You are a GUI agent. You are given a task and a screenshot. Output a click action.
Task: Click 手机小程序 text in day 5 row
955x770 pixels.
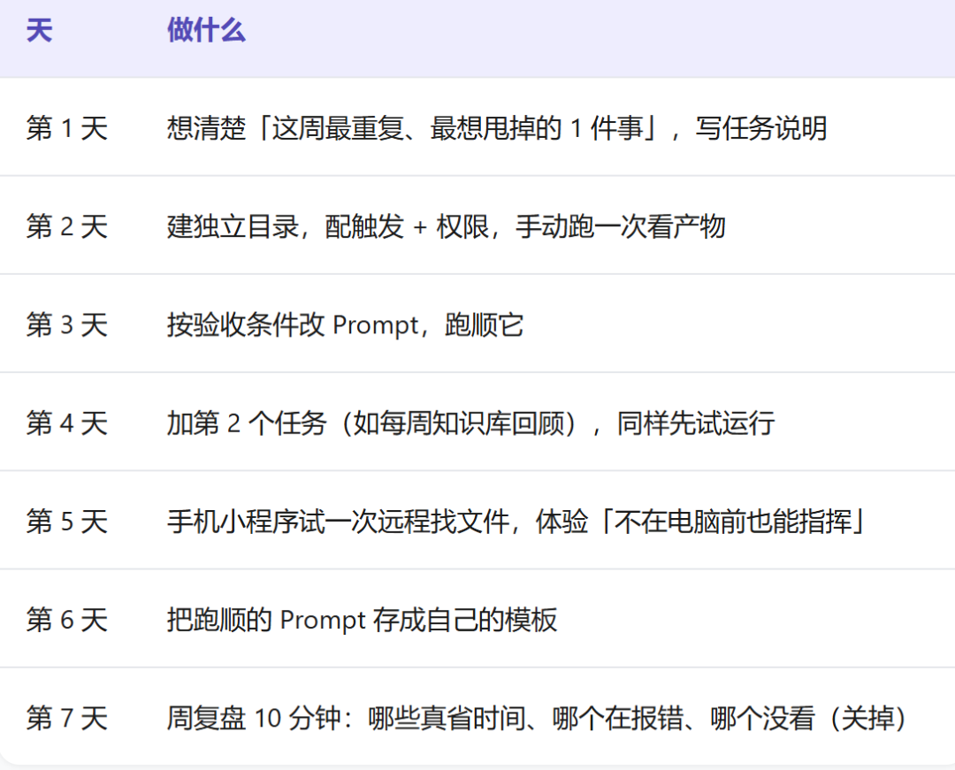coord(233,522)
